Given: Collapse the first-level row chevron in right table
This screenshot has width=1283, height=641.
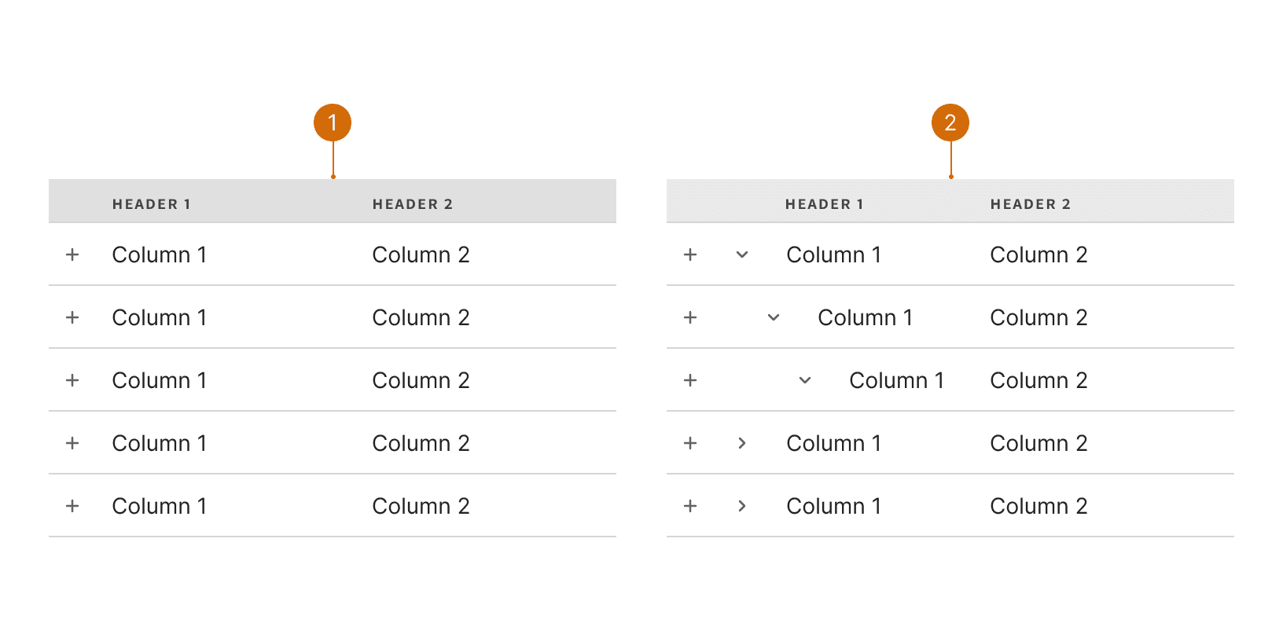Looking at the screenshot, I should tap(742, 255).
